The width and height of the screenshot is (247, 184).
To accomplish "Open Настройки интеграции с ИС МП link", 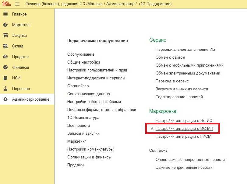I will [184, 129].
